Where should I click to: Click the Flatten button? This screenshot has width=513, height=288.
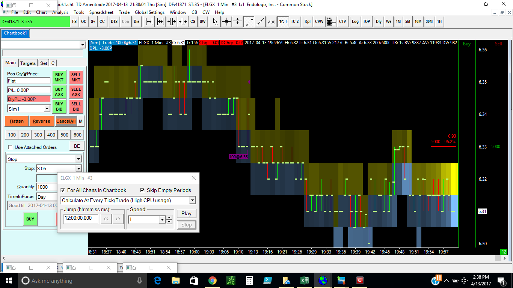[17, 121]
